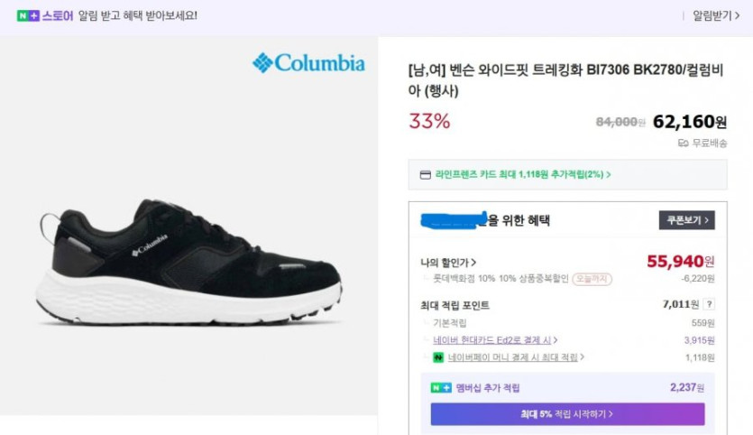This screenshot has width=753, height=435.
Task: Click the Columbia brand logo
Action: tap(308, 63)
